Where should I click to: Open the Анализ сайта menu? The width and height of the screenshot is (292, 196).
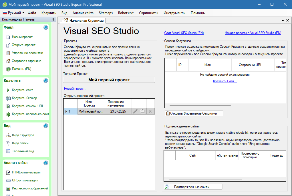pyautogui.click(x=83, y=13)
